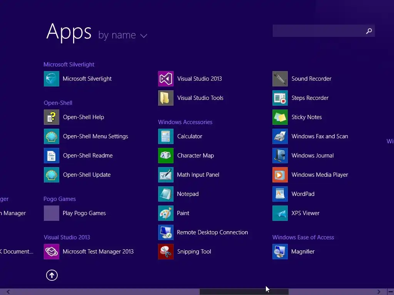Click the 'Steps Recorder' label

(310, 98)
